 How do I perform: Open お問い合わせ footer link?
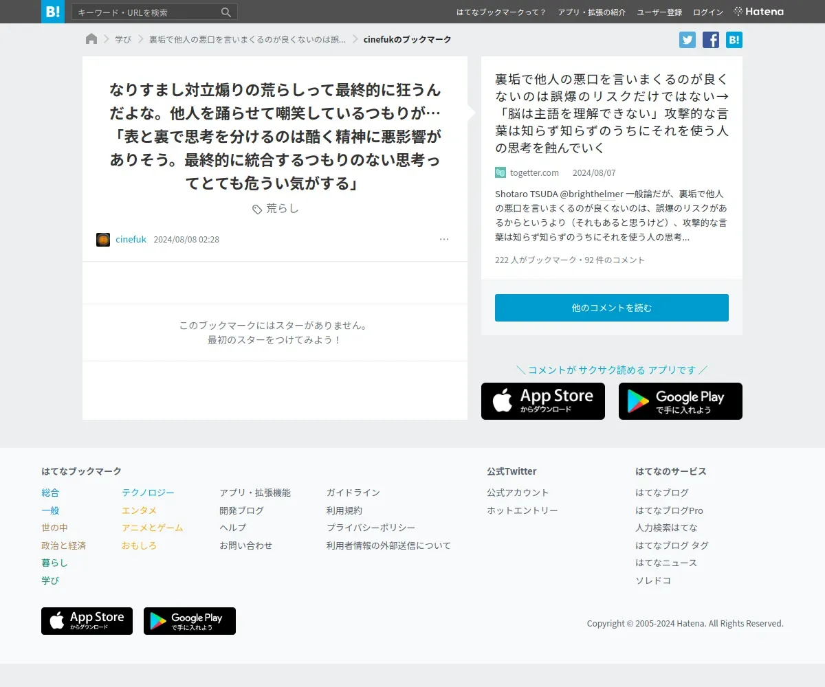click(246, 545)
